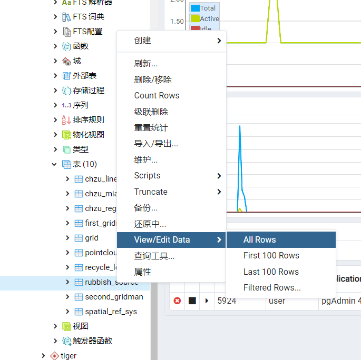Click the grid table icon
The image size is (361, 360).
click(x=79, y=238)
